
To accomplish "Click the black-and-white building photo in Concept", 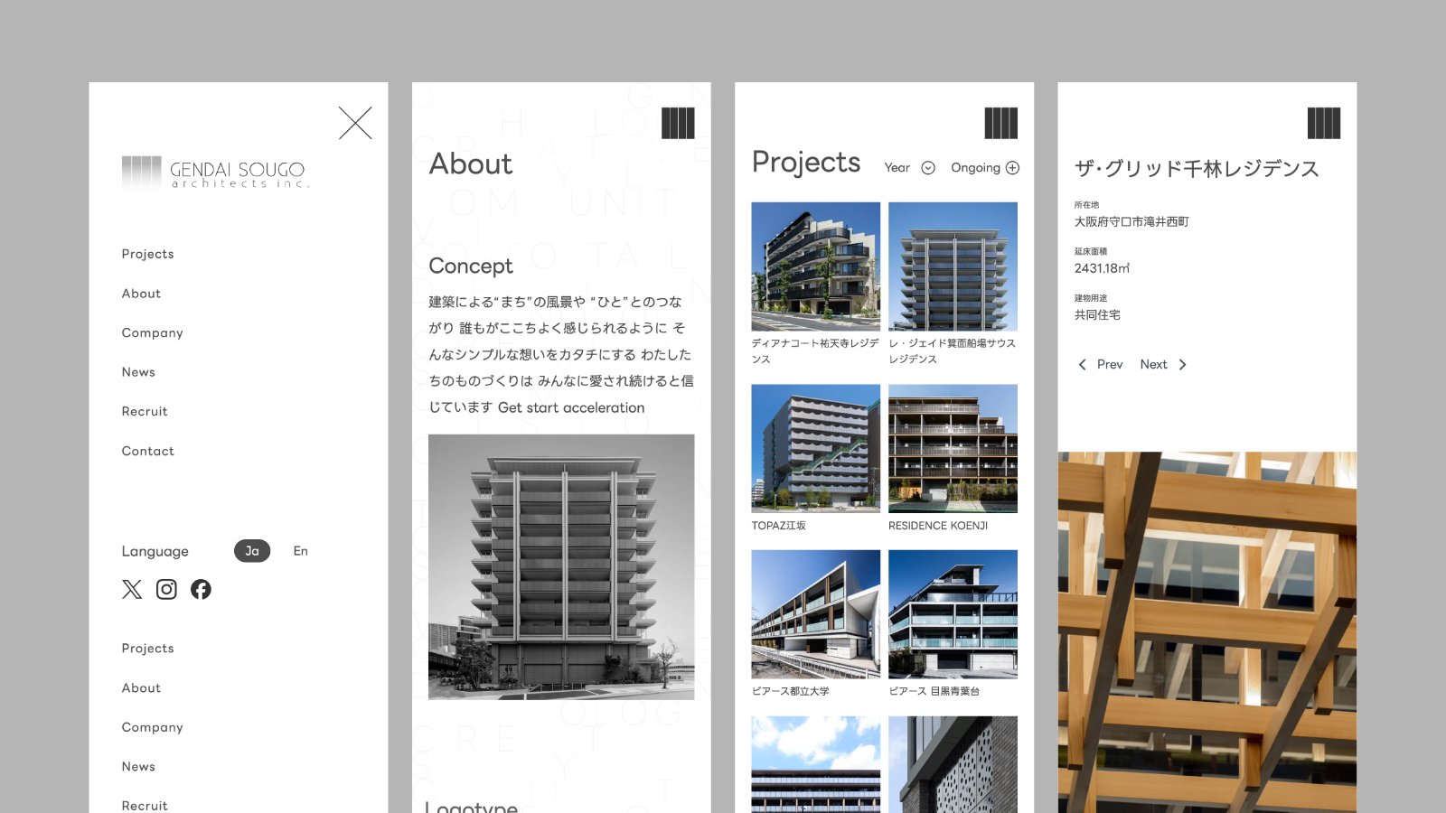I will (561, 567).
